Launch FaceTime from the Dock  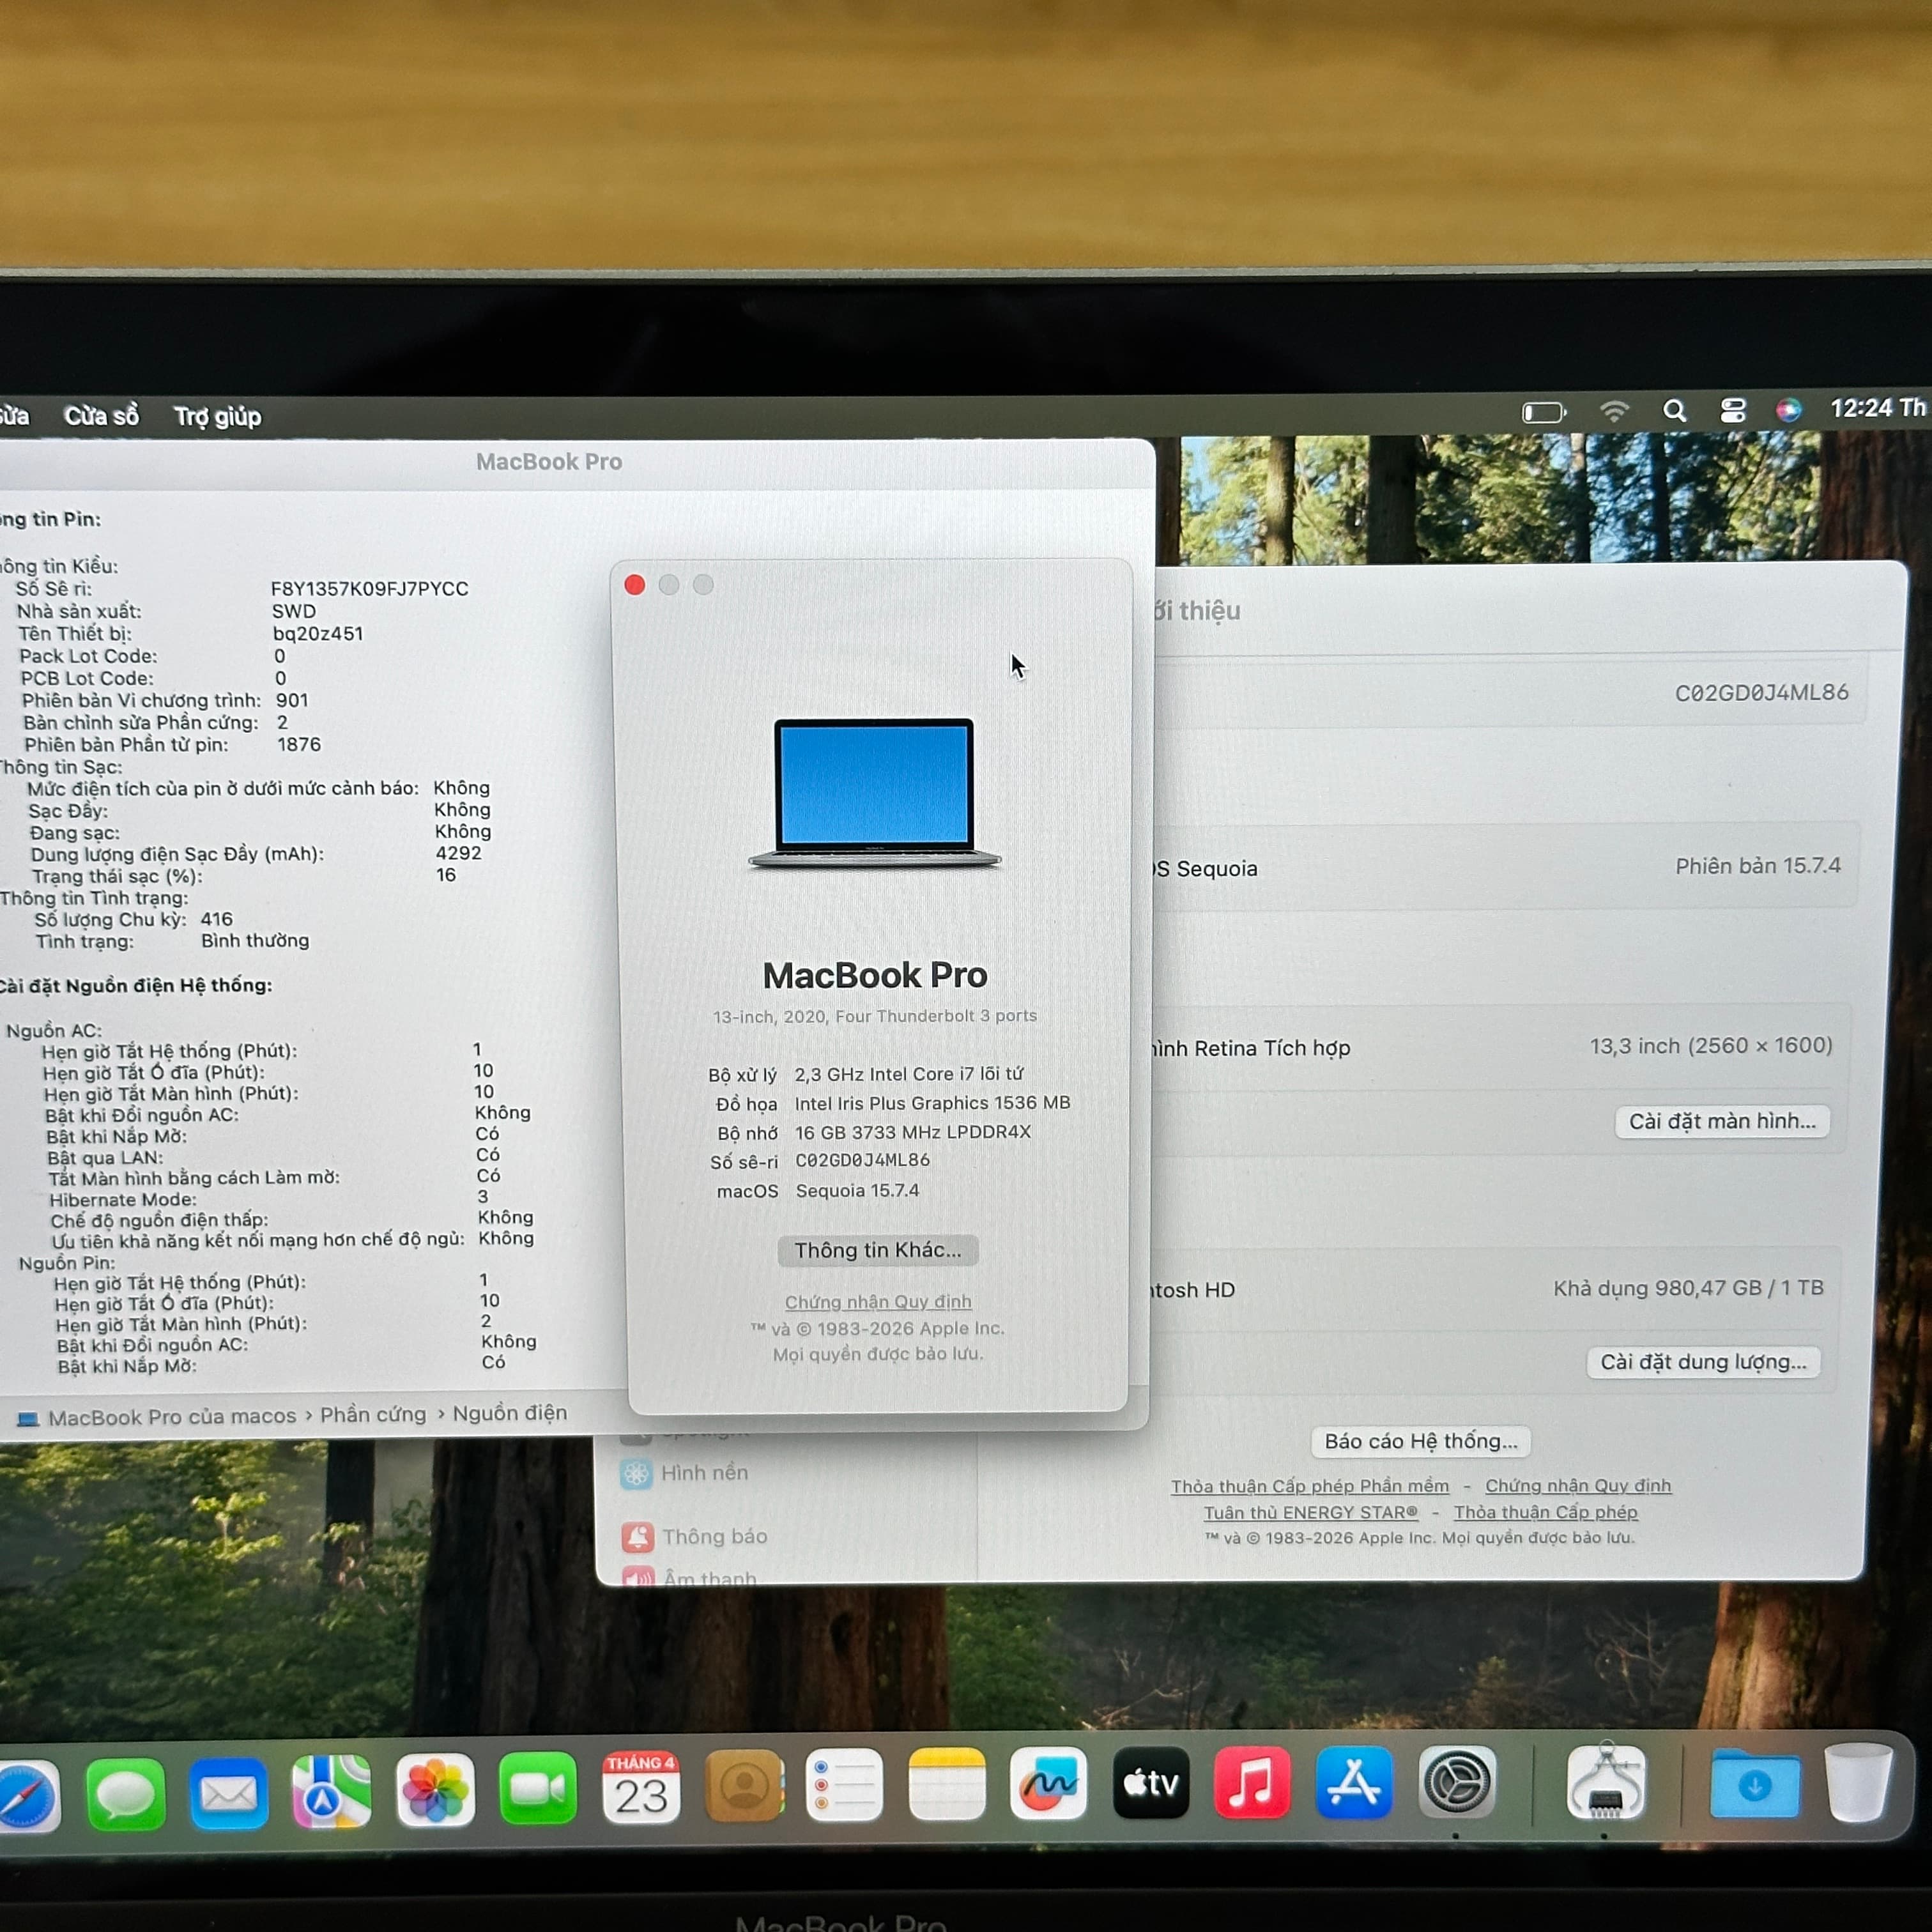point(538,1789)
